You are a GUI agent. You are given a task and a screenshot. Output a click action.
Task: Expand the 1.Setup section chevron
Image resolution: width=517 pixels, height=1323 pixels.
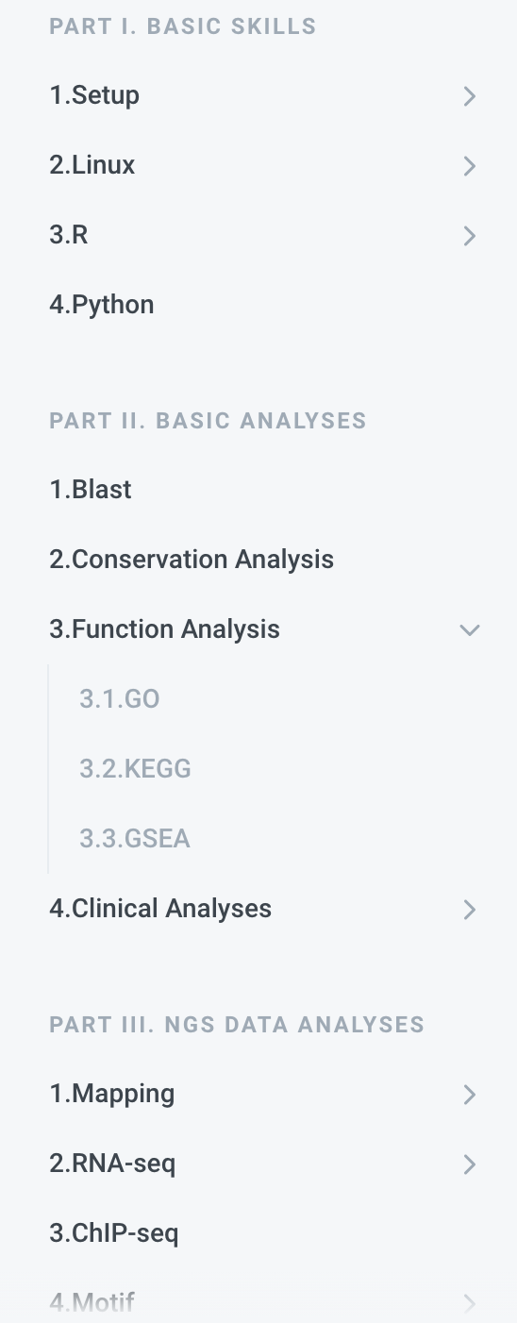point(469,96)
